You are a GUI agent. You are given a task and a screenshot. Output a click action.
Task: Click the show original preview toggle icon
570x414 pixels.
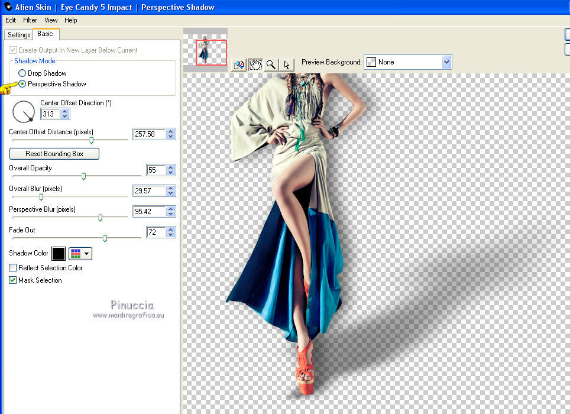(239, 64)
